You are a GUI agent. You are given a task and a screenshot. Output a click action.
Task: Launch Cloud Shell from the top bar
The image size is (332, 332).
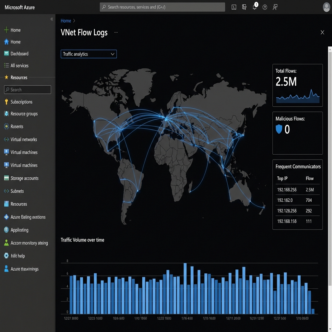coord(234,7)
